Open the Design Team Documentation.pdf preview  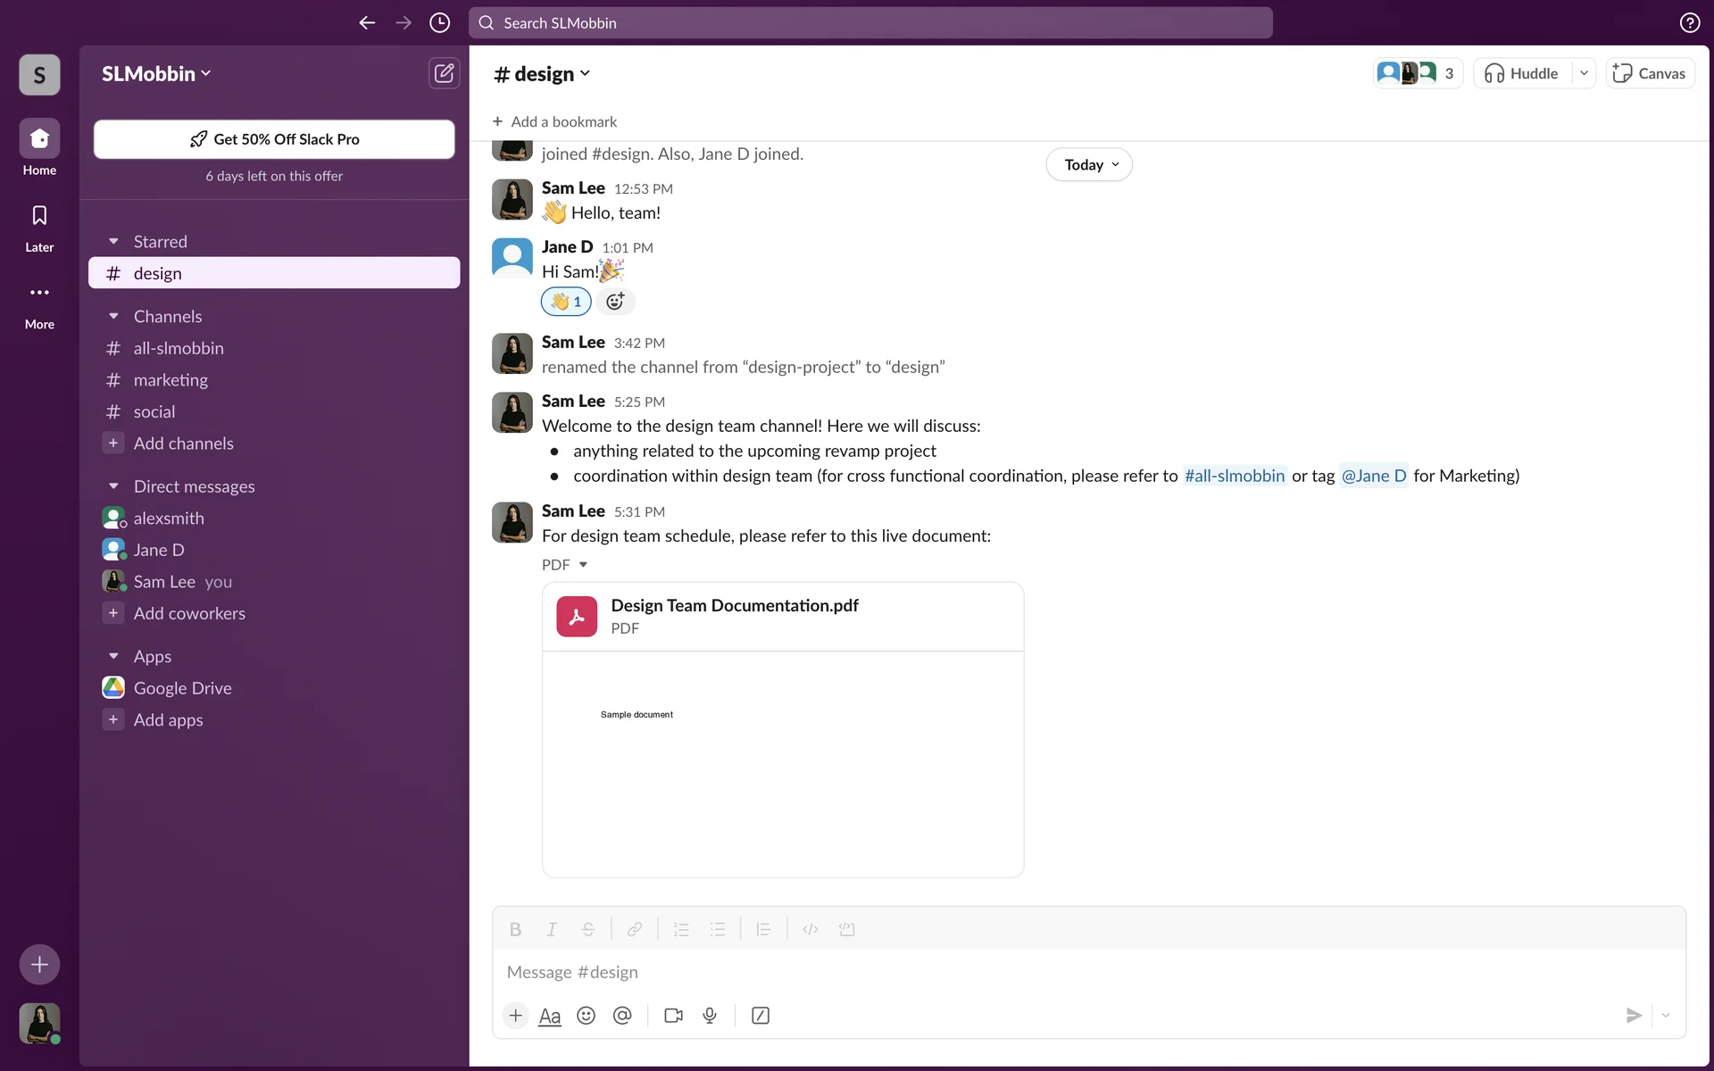pos(782,763)
